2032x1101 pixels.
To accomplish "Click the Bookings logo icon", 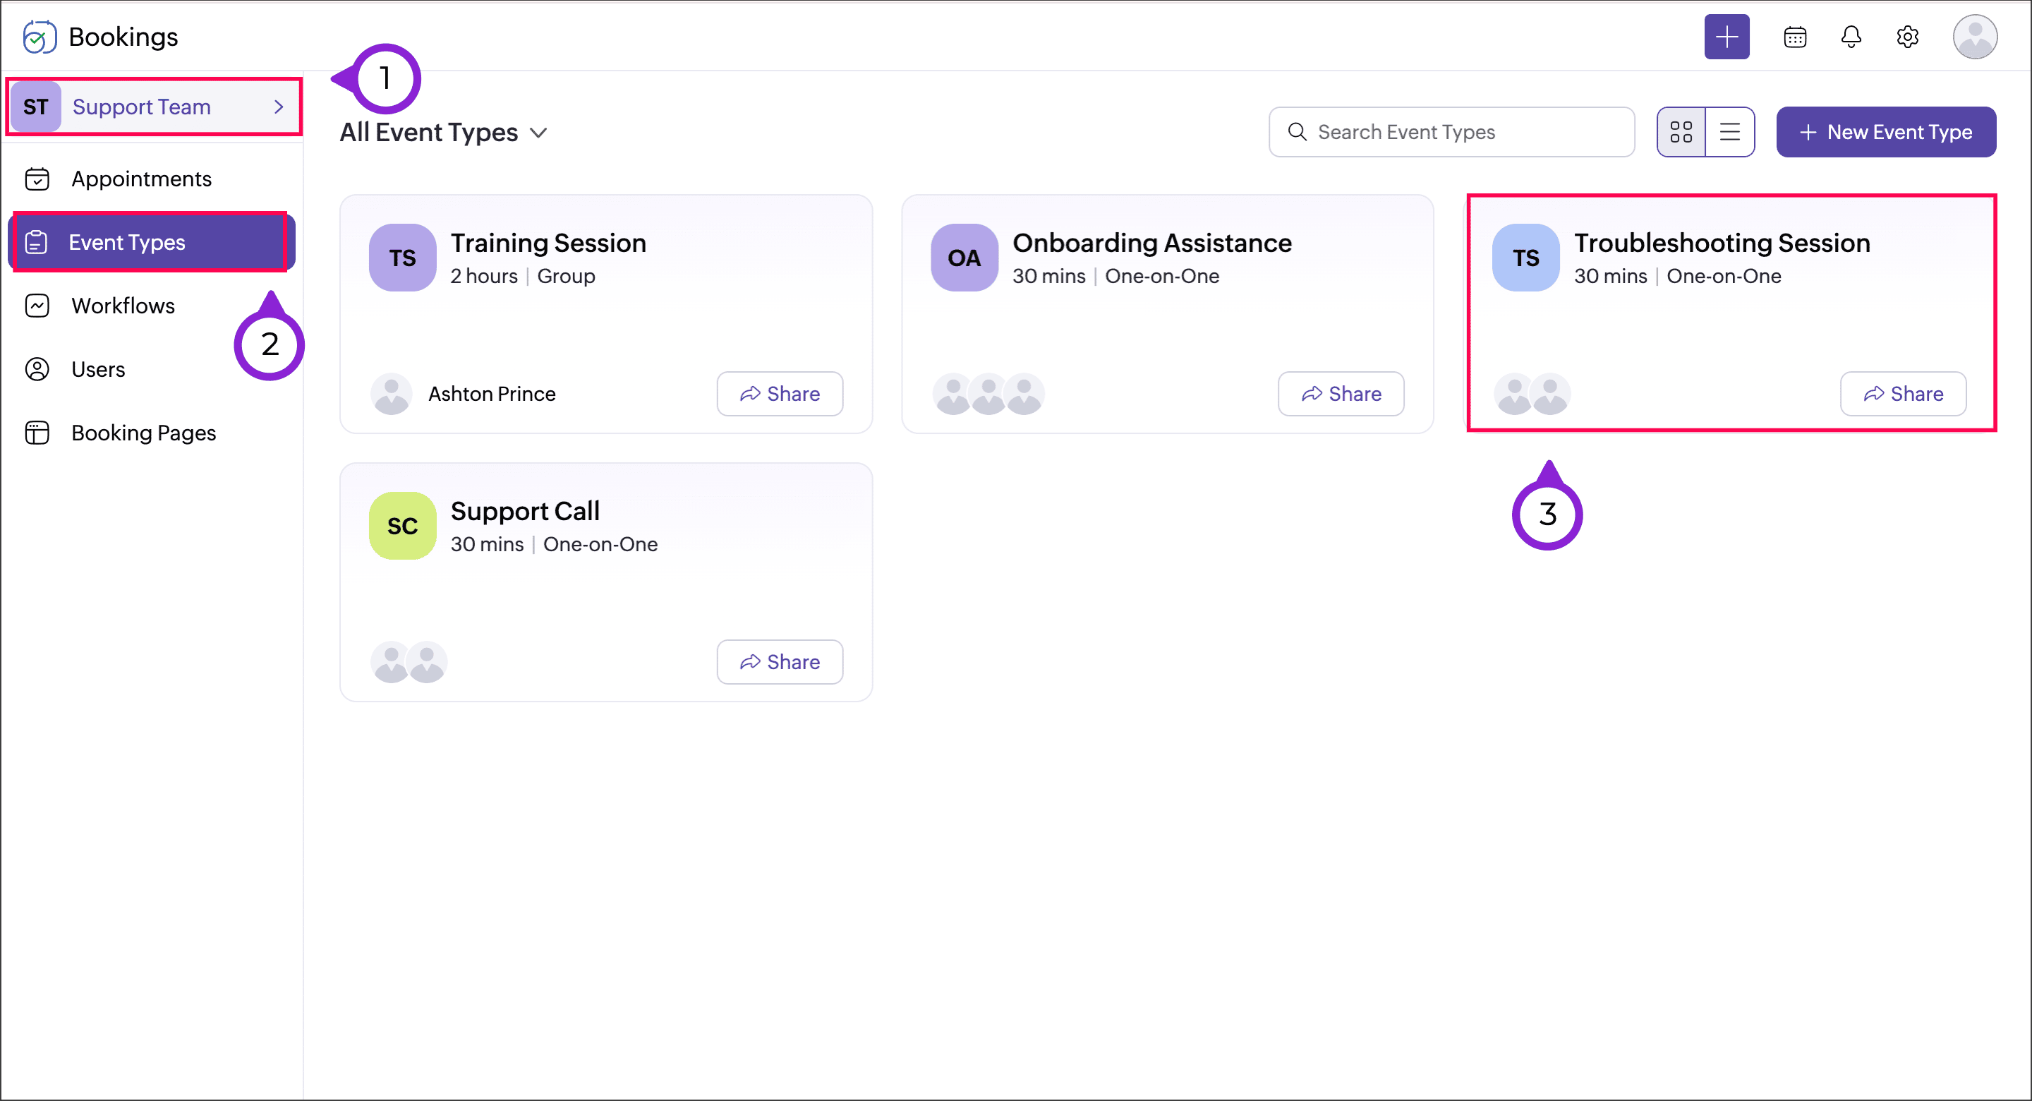I will click(40, 37).
